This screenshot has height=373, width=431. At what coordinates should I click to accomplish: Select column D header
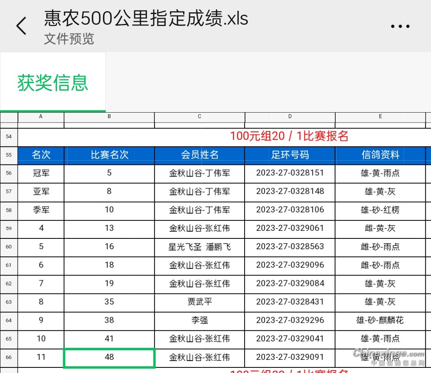(x=290, y=117)
